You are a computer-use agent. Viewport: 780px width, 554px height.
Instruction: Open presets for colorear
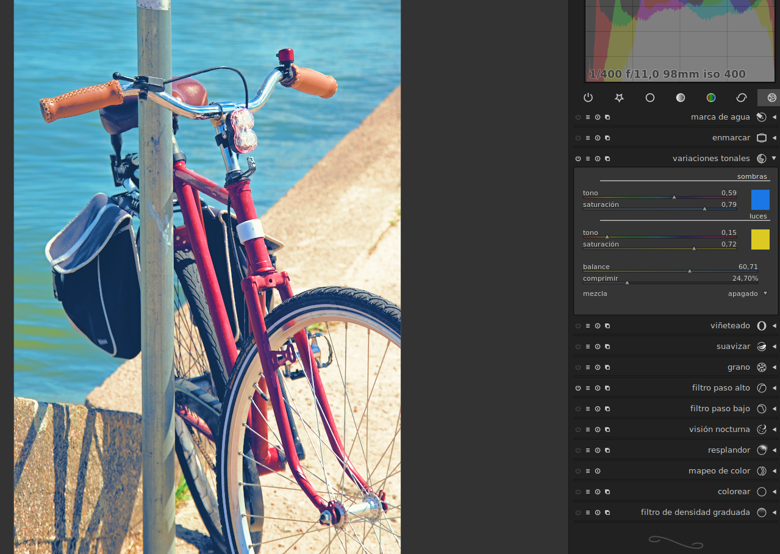[588, 492]
